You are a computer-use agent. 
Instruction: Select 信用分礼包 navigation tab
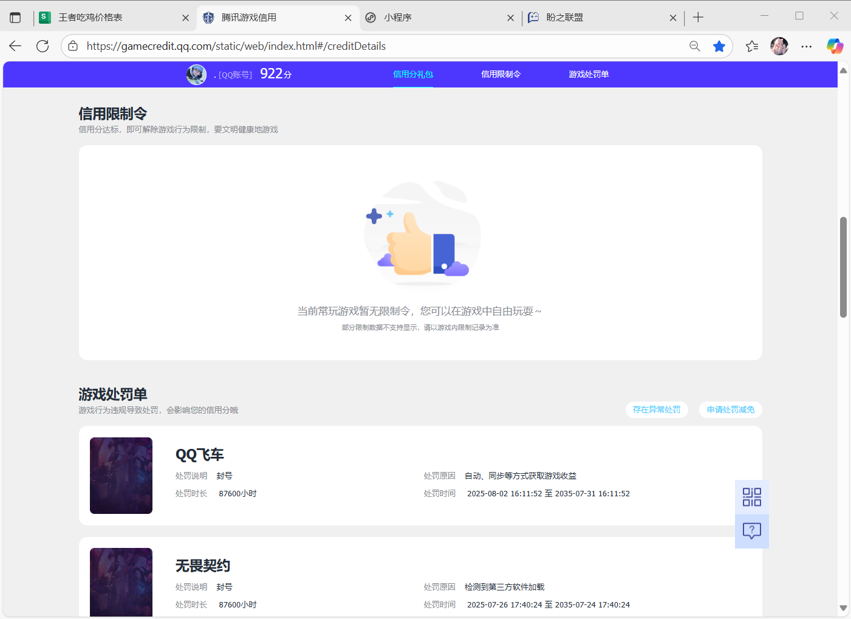pos(413,74)
